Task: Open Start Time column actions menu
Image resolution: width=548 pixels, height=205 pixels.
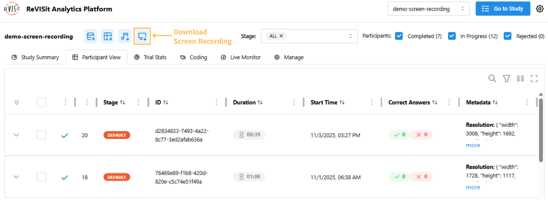Action: click(x=371, y=102)
